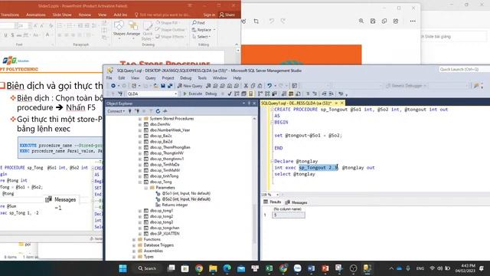The image size is (490, 276).
Task: Click the Windows Start button on taskbar
Action: click(x=122, y=268)
